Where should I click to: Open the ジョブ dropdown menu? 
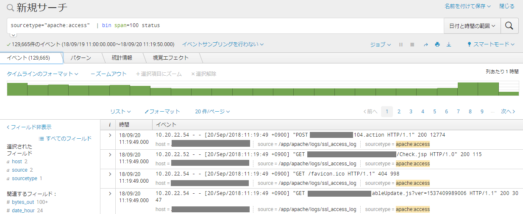pos(380,44)
